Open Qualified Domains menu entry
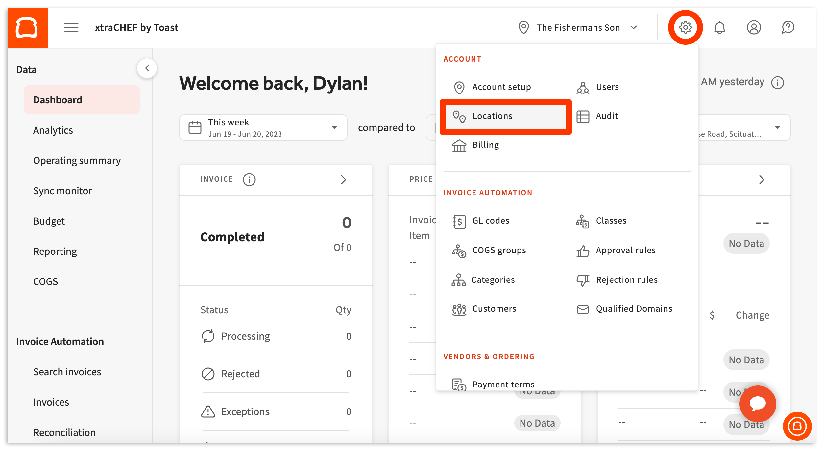Viewport: 824px width, 451px height. [634, 309]
